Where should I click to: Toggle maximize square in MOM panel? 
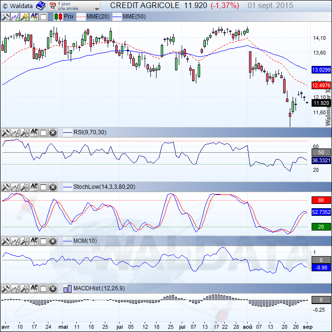[44, 241]
